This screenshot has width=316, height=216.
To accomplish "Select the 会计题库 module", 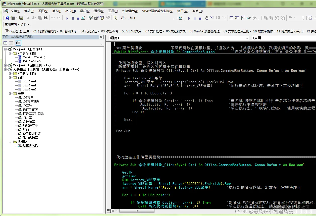I will click(29, 122).
